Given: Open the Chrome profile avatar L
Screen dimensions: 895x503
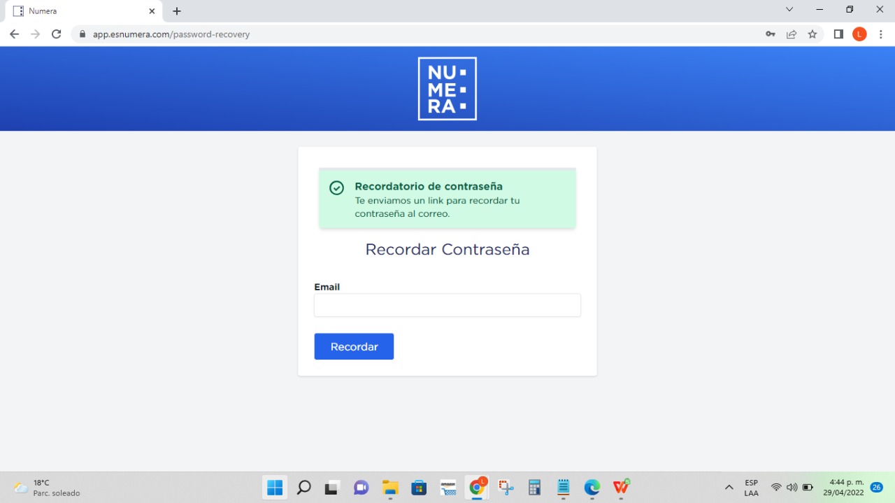Looking at the screenshot, I should [859, 34].
